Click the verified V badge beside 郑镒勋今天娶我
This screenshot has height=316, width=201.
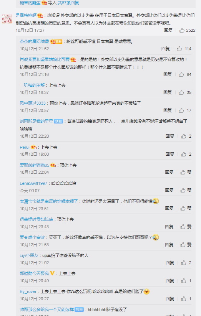(52, 273)
